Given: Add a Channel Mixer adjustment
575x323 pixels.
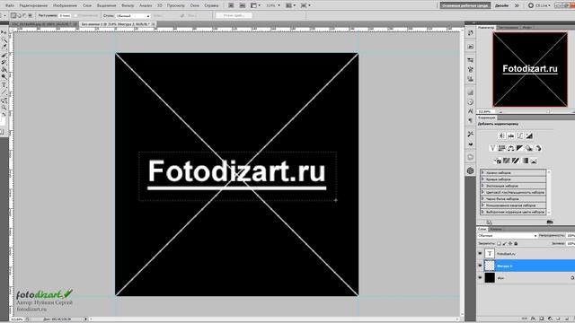Looking at the screenshot, I should (538, 148).
